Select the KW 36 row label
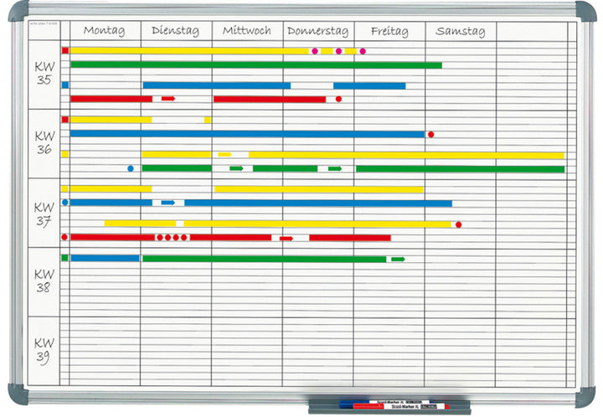Screen dimensions: 603x417 44,142
